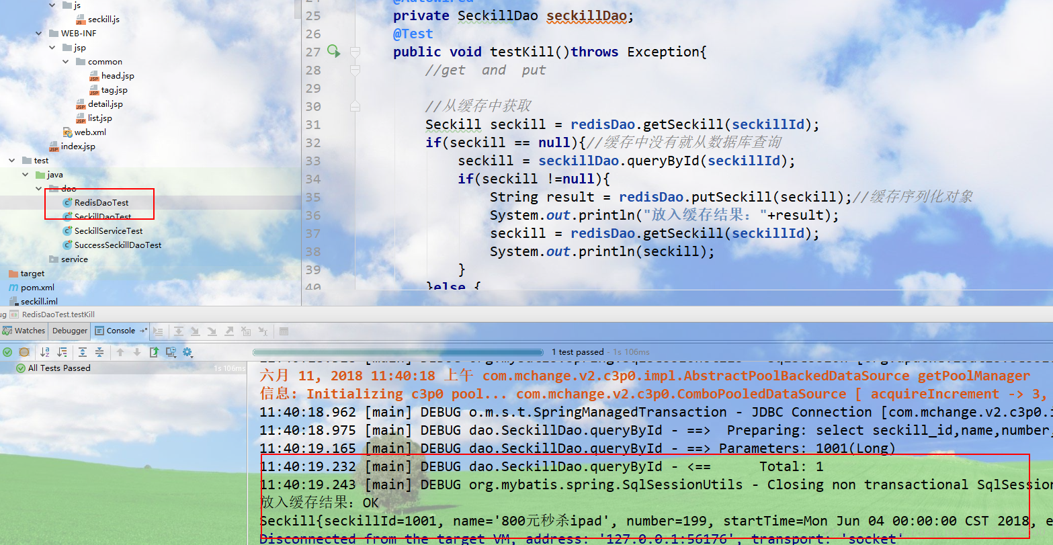The width and height of the screenshot is (1053, 545).
Task: Click '放入缓存结果: OK' console output line
Action: click(319, 503)
